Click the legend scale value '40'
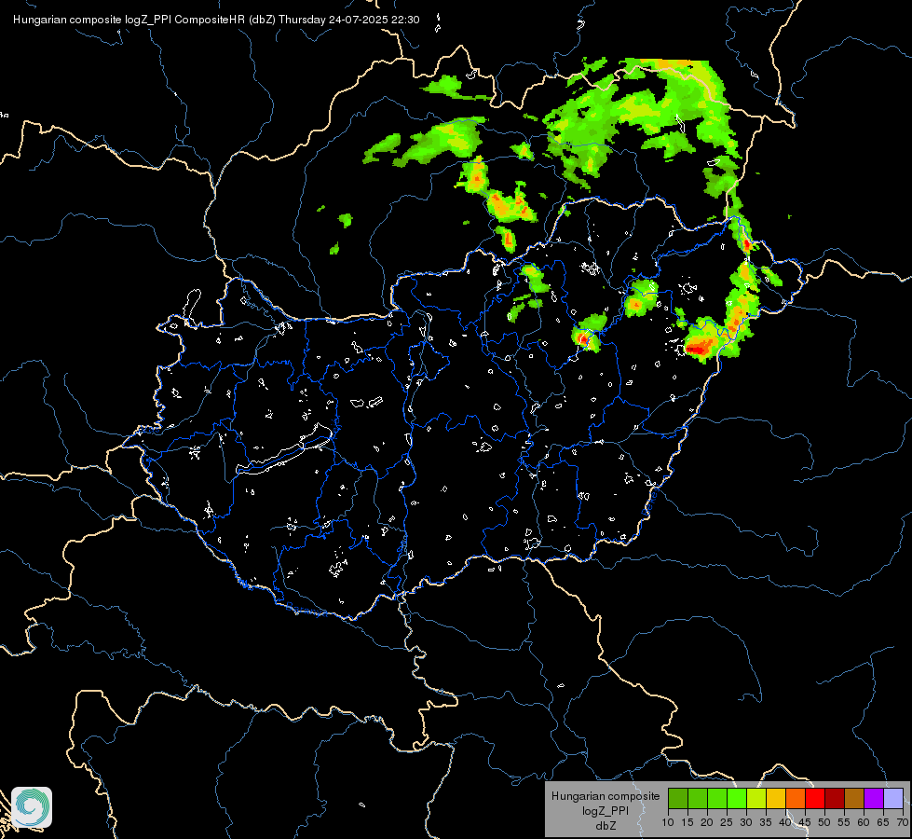 point(785,823)
